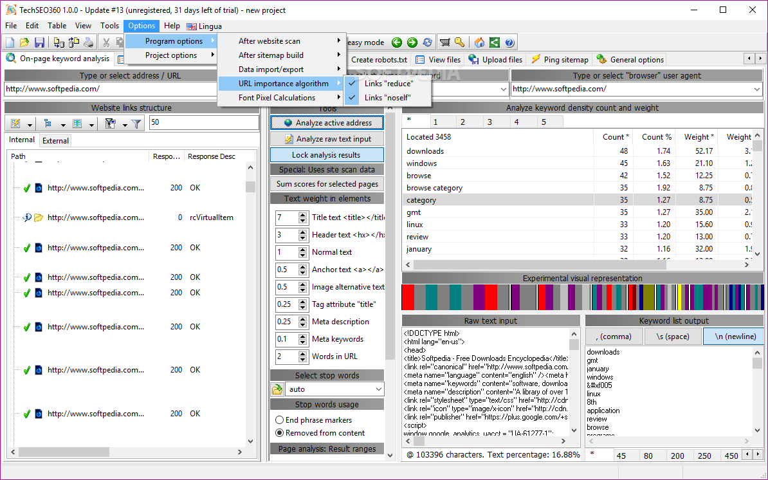
Task: Click the Save project floppy icon
Action: [39, 42]
